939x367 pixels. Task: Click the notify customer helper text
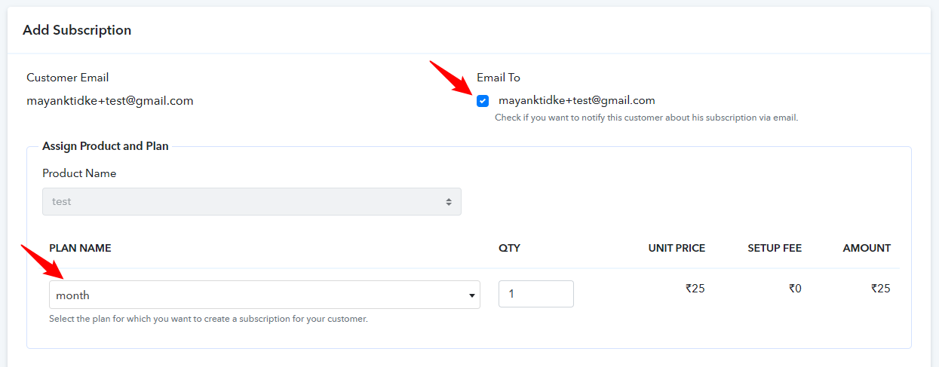click(x=646, y=118)
